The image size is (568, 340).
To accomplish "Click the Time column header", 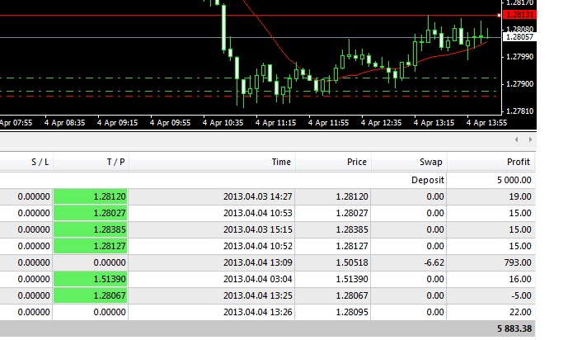I will point(212,162).
